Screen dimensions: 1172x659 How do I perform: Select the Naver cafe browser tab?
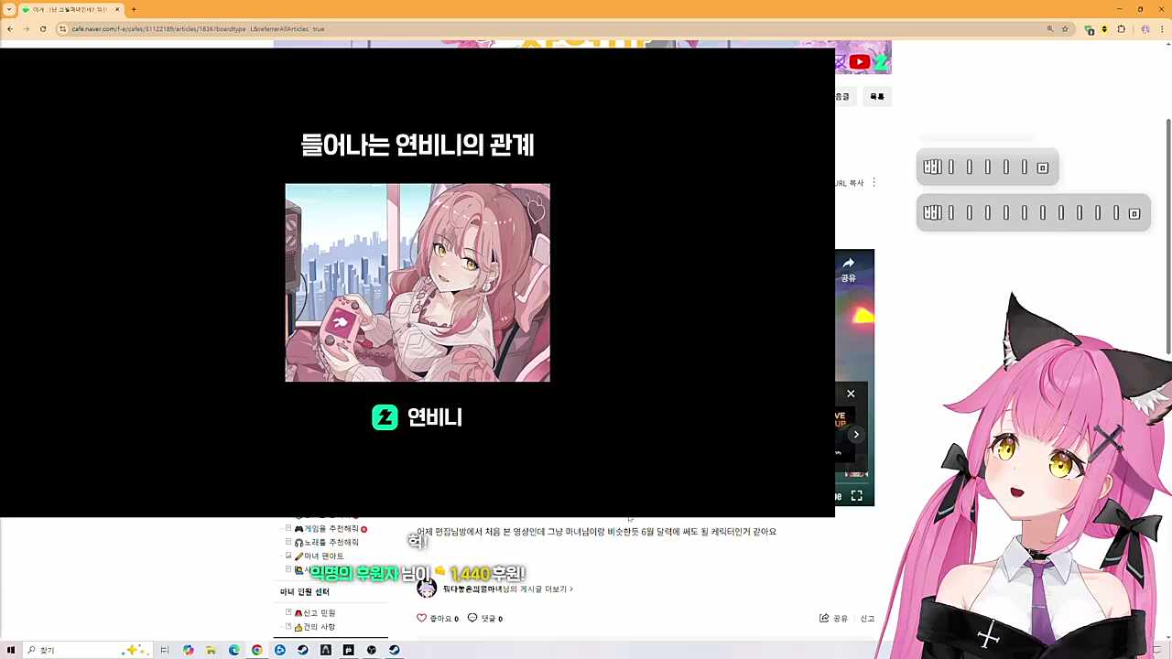[x=71, y=9]
